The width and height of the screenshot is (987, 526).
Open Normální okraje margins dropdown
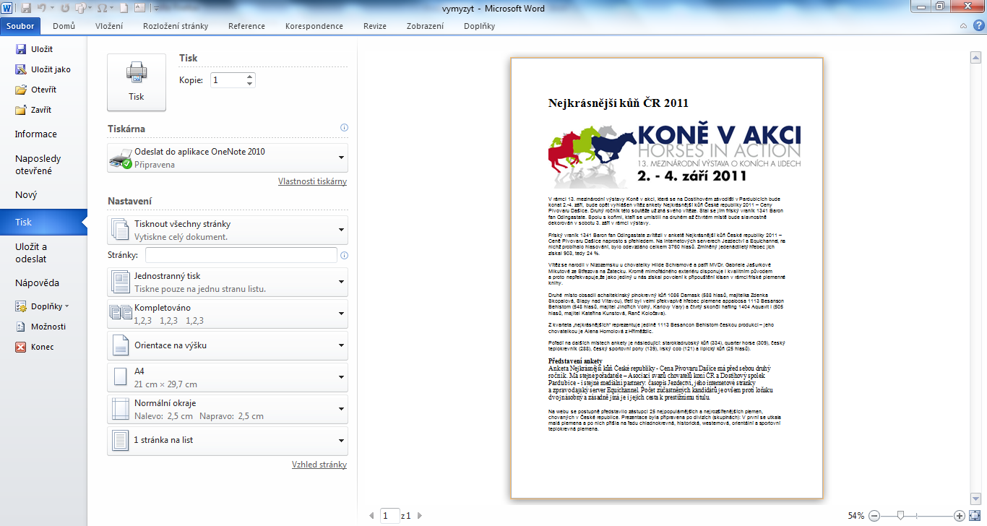tap(228, 410)
